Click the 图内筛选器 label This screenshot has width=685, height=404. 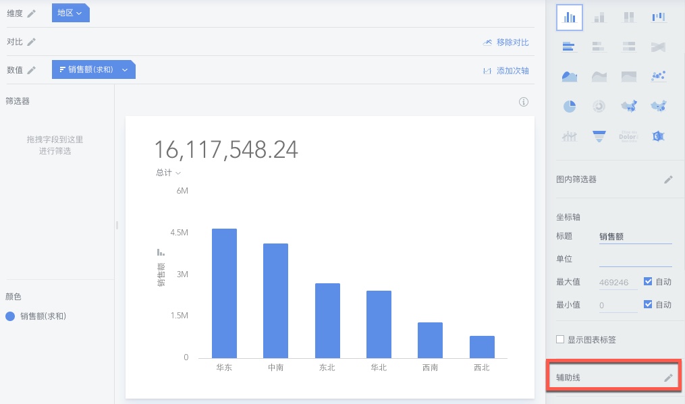coord(576,179)
